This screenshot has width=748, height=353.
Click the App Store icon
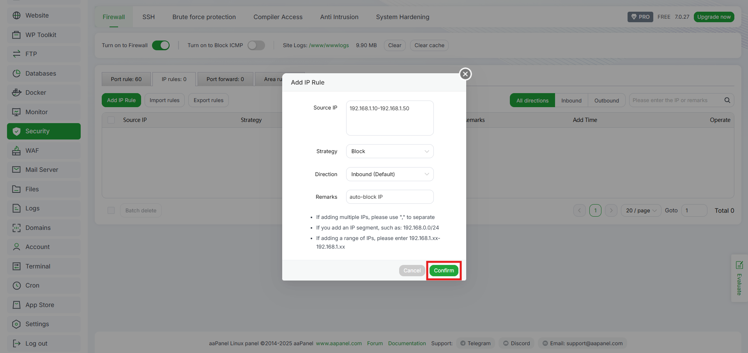click(x=16, y=305)
